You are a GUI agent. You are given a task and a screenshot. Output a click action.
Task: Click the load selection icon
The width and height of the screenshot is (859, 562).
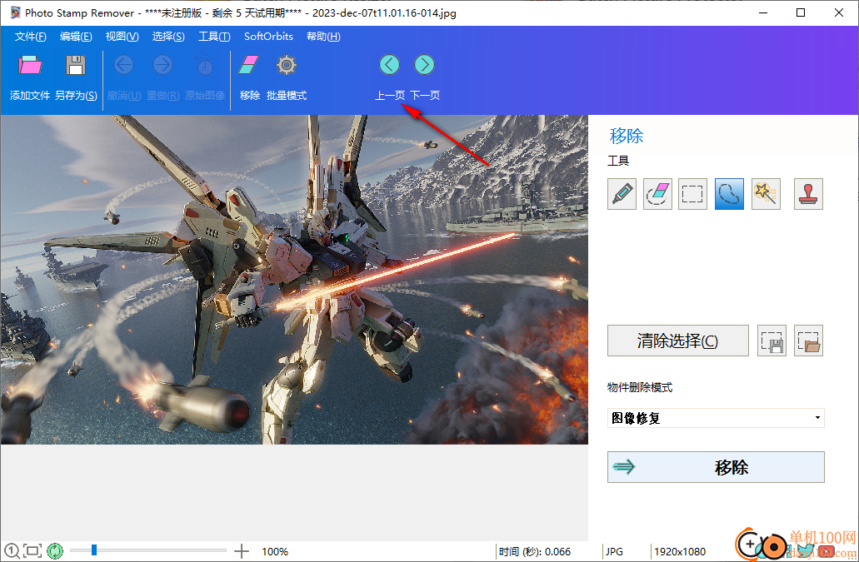(809, 341)
